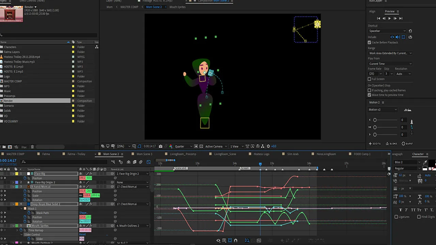Step back one frame in Preview panel
This screenshot has width=436, height=245.
coord(384,18)
